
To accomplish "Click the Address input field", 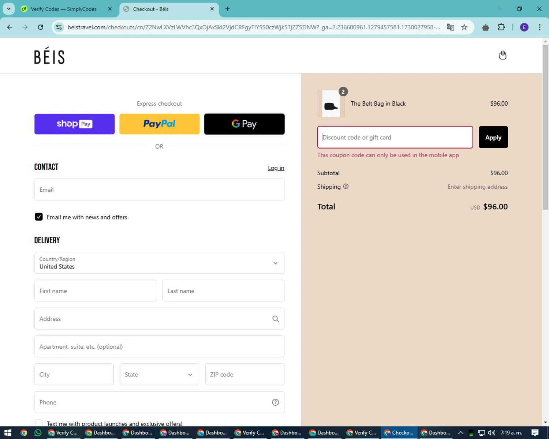I will 159,319.
